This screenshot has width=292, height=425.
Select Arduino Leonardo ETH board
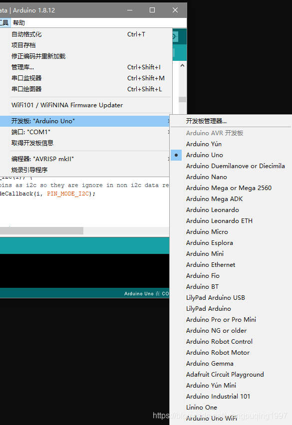coord(231,221)
